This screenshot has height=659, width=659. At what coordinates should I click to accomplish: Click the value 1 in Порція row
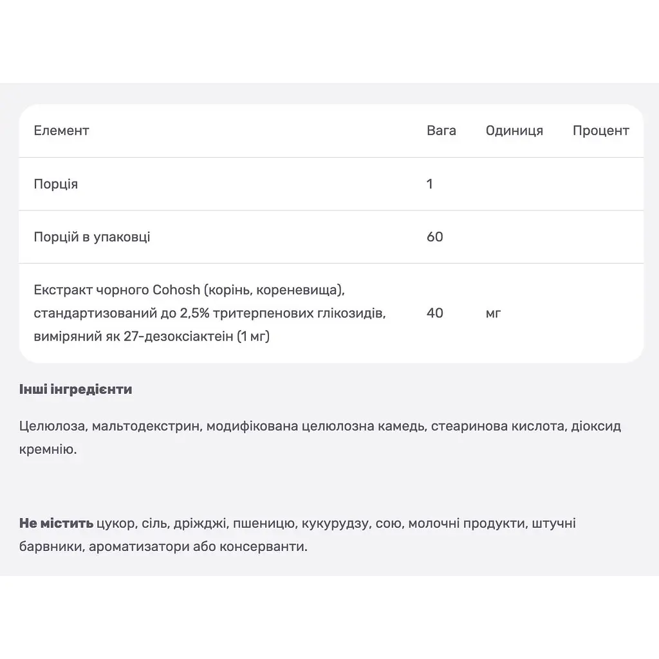click(429, 183)
